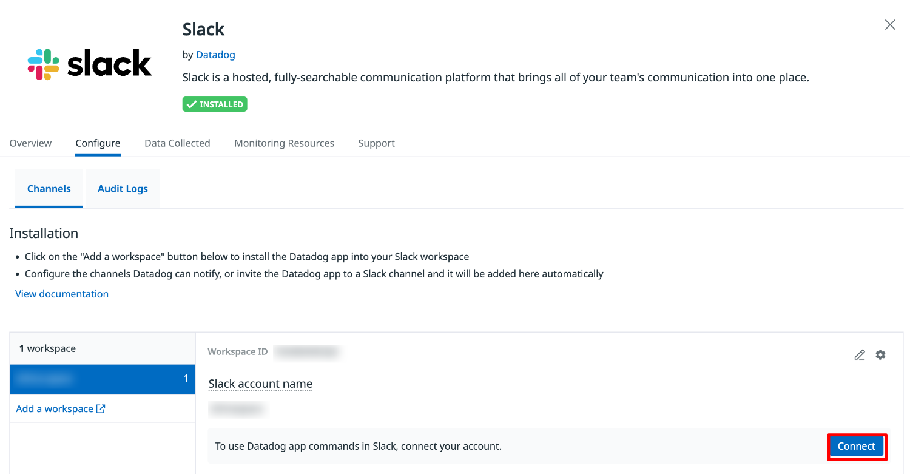Click the blurred Workspace ID value
The height and width of the screenshot is (474, 910).
click(x=306, y=351)
